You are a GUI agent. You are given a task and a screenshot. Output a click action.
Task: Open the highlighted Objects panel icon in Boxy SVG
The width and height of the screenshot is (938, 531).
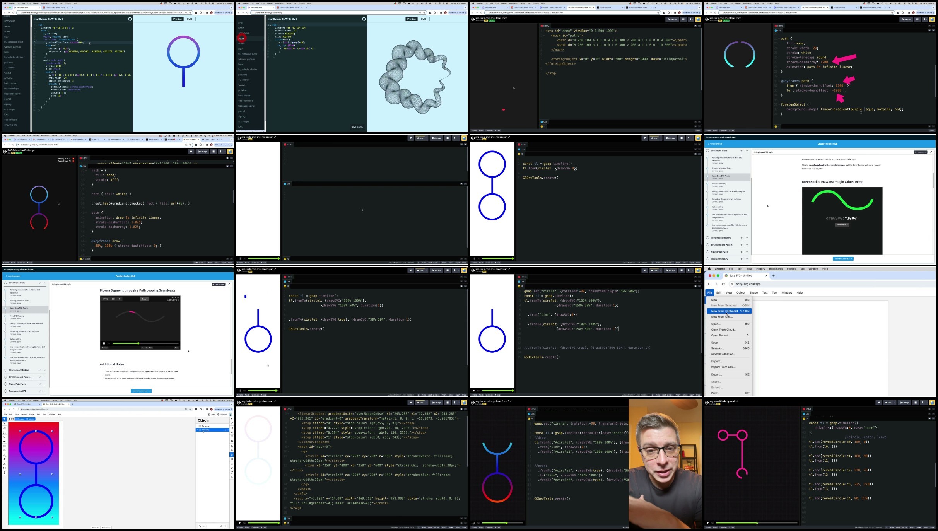(x=232, y=454)
